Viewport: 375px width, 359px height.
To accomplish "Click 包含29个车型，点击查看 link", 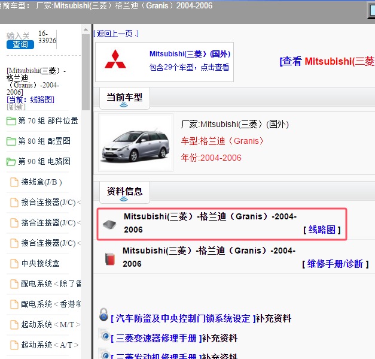I will click(189, 67).
